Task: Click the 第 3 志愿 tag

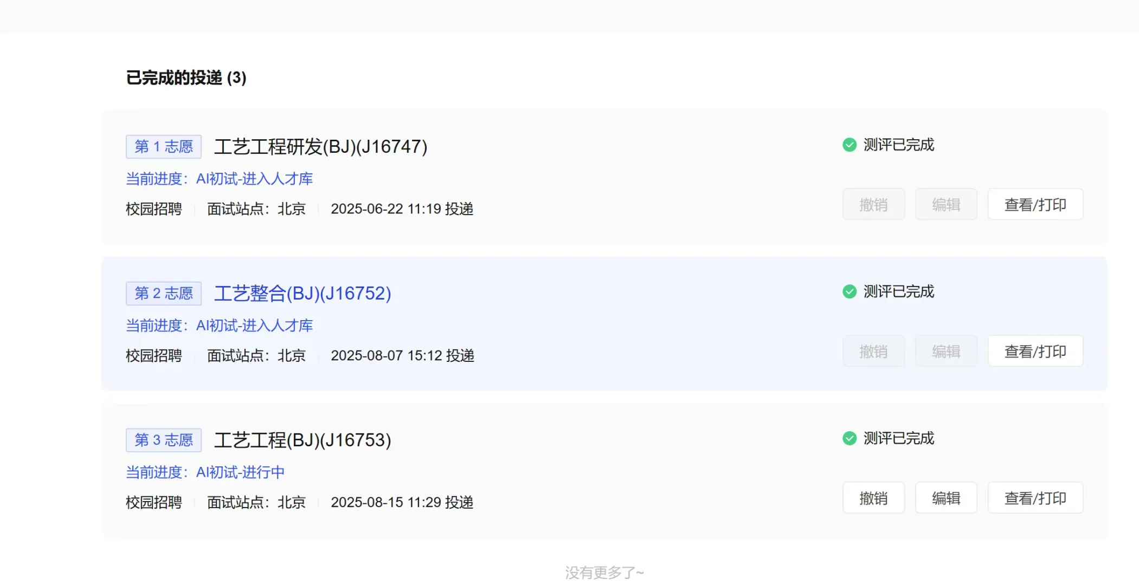Action: point(163,440)
